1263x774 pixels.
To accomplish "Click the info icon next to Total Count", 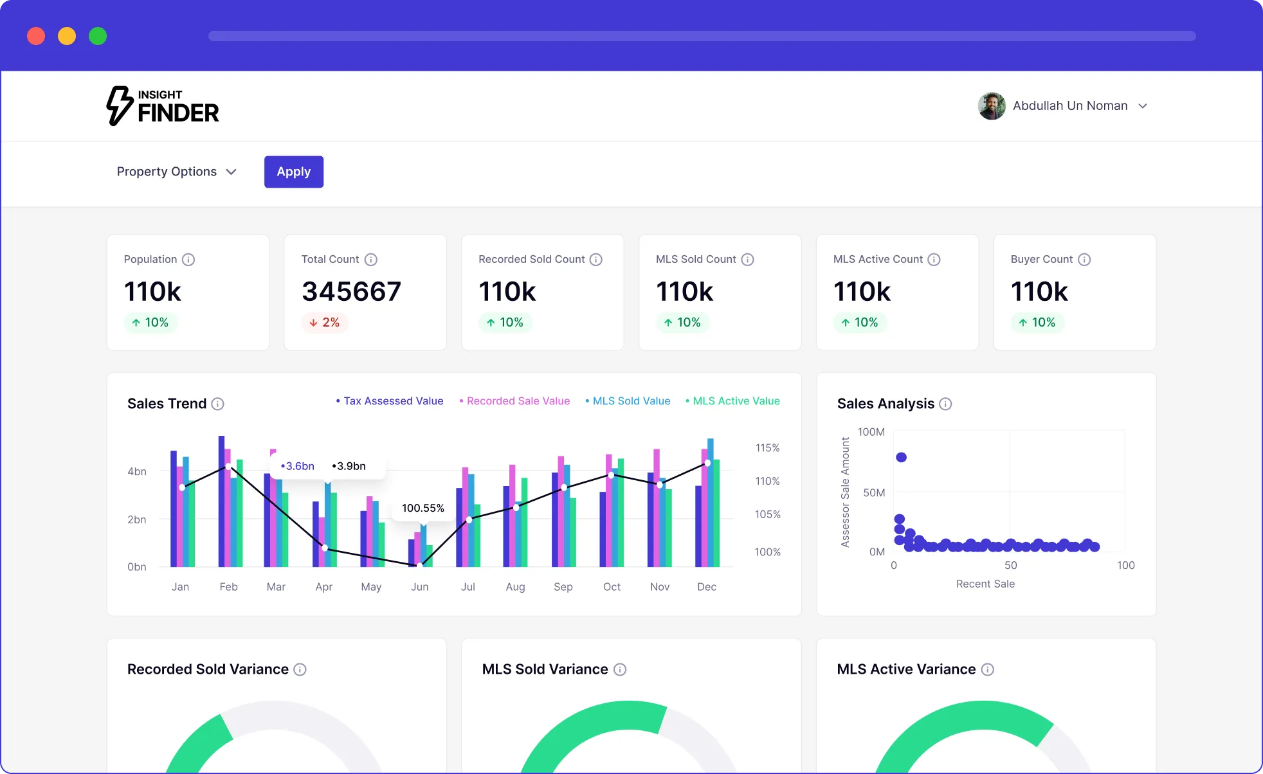I will 370,260.
